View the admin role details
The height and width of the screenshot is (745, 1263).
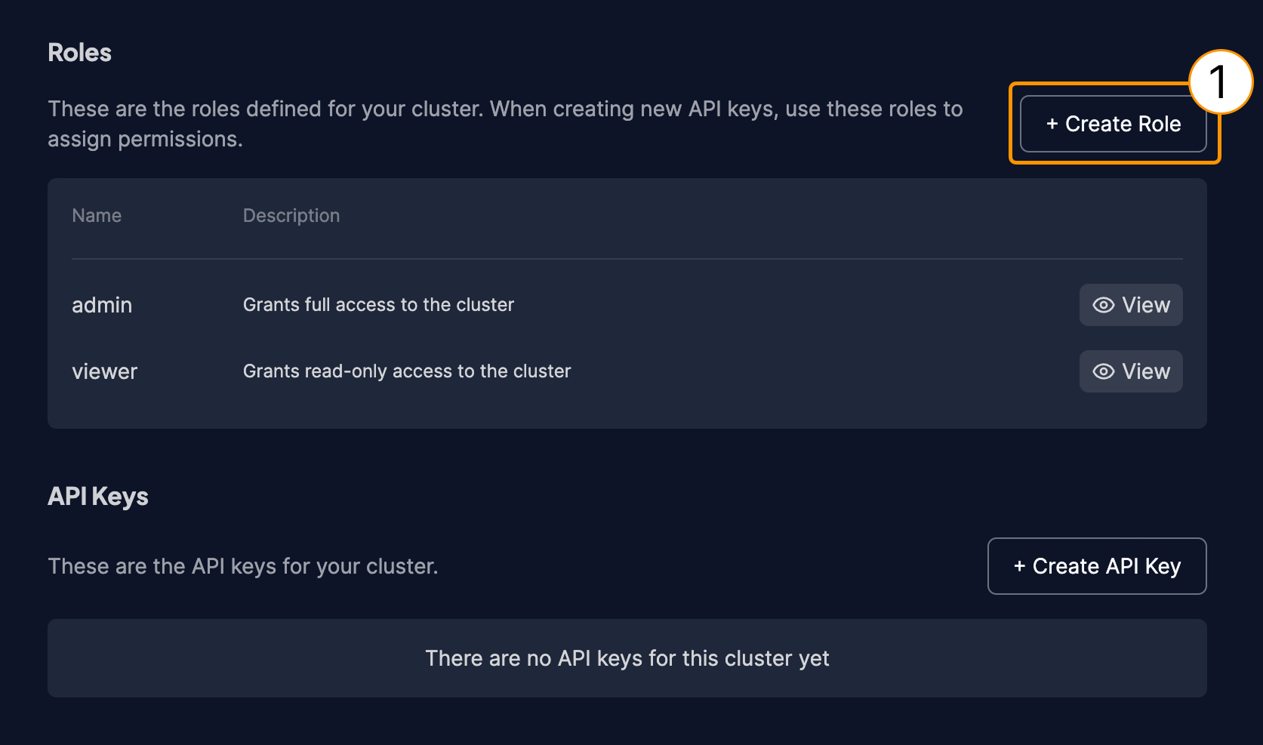[1131, 305]
